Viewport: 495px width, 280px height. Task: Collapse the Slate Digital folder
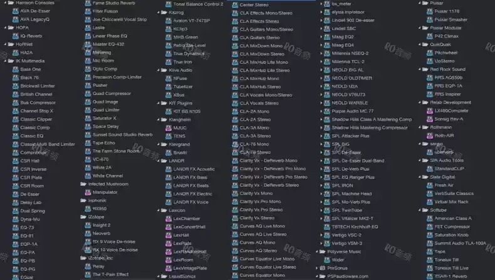(x=420, y=177)
